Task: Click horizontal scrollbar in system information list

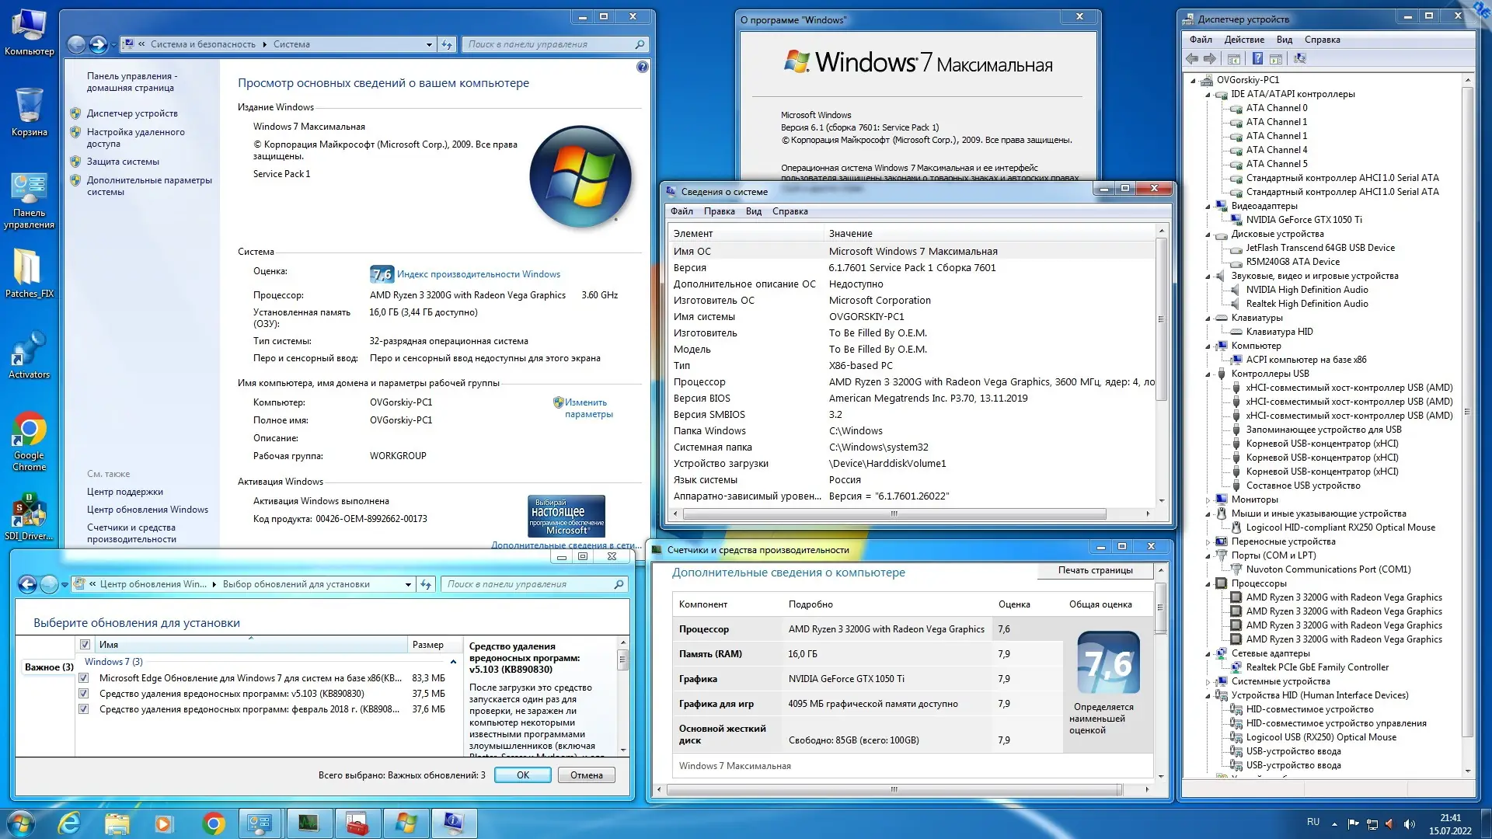Action: (x=894, y=514)
